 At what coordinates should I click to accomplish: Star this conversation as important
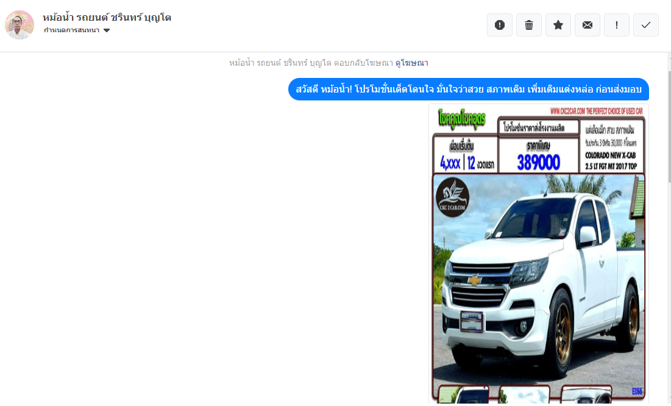click(558, 25)
